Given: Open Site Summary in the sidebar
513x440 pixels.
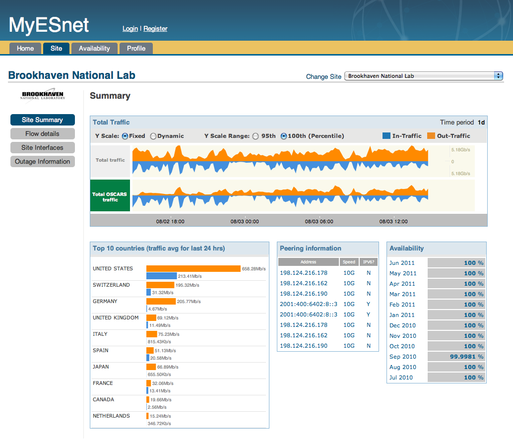Looking at the screenshot, I should (43, 120).
